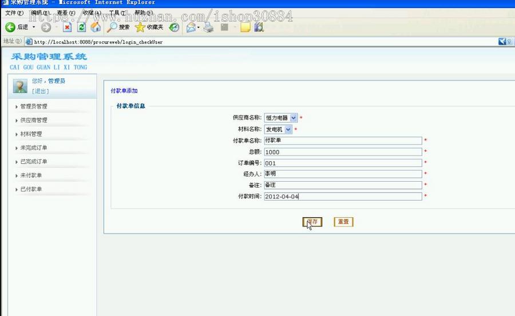Click the 付款单添加 heading text
515x316 pixels.
point(124,91)
